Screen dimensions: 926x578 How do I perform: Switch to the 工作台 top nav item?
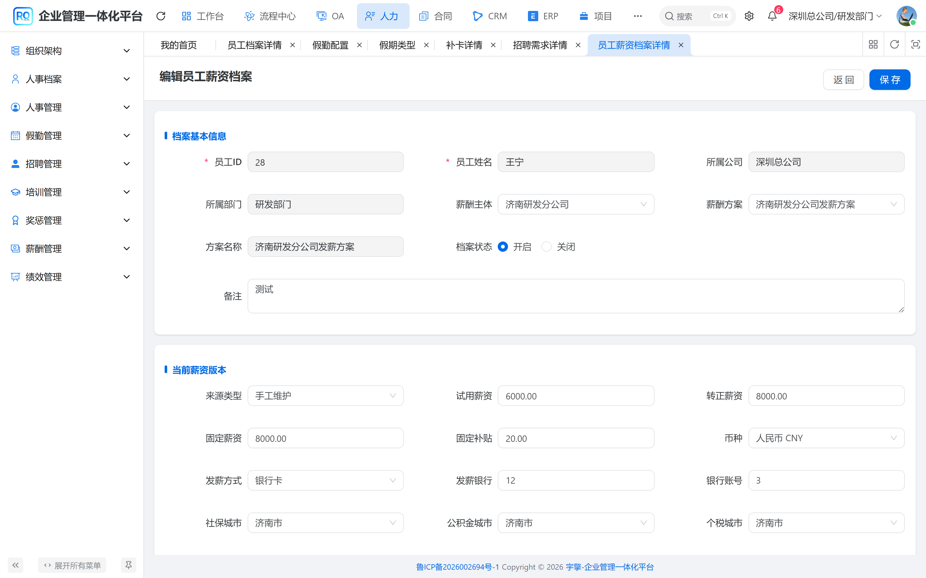(203, 16)
